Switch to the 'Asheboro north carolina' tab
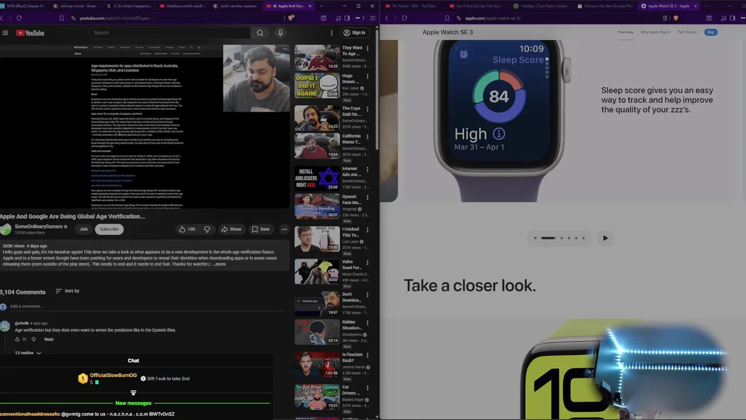This screenshot has width=746, height=420. tap(182, 6)
